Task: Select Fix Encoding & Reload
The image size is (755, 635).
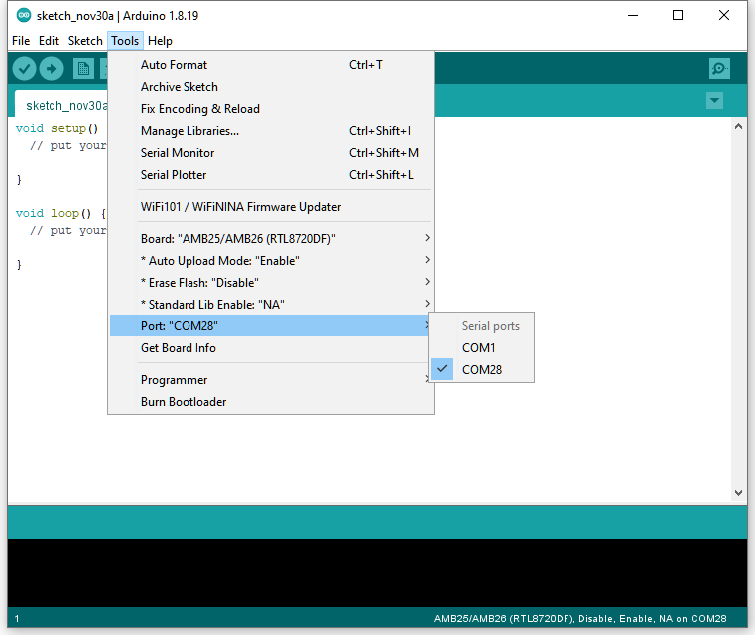Action: pos(271,109)
